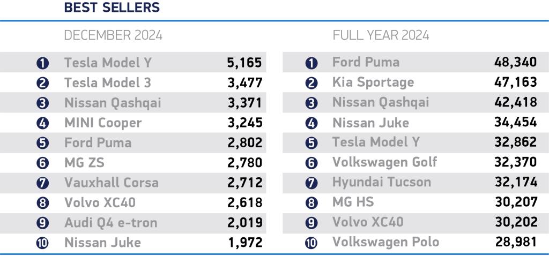Click the rank 1 badge beside Tesla Model Y in December
The height and width of the screenshot is (256, 549).
tap(43, 63)
